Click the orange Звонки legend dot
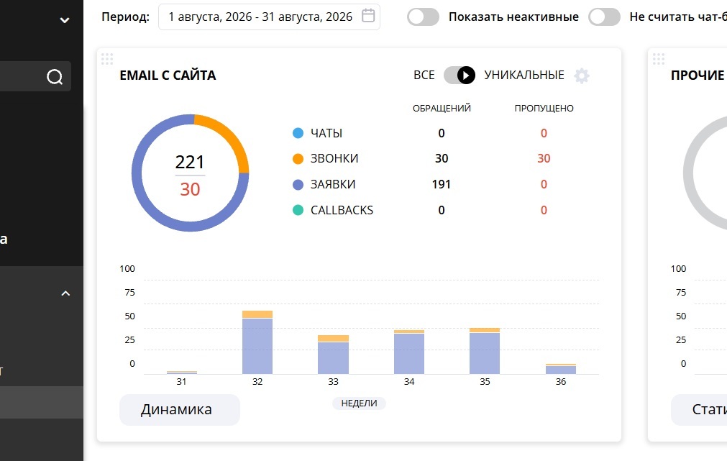This screenshot has height=461, width=727. pos(298,159)
